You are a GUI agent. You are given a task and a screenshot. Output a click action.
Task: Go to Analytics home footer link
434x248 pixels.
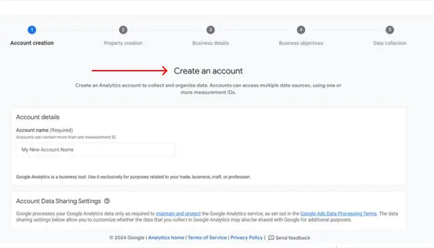(x=166, y=237)
